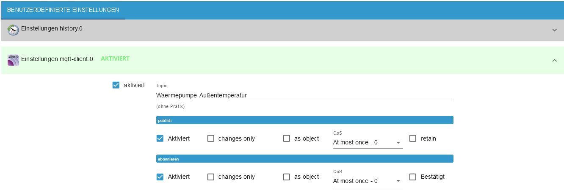Enable abonnieren as object checkbox
The width and height of the screenshot is (564, 191).
tap(287, 177)
